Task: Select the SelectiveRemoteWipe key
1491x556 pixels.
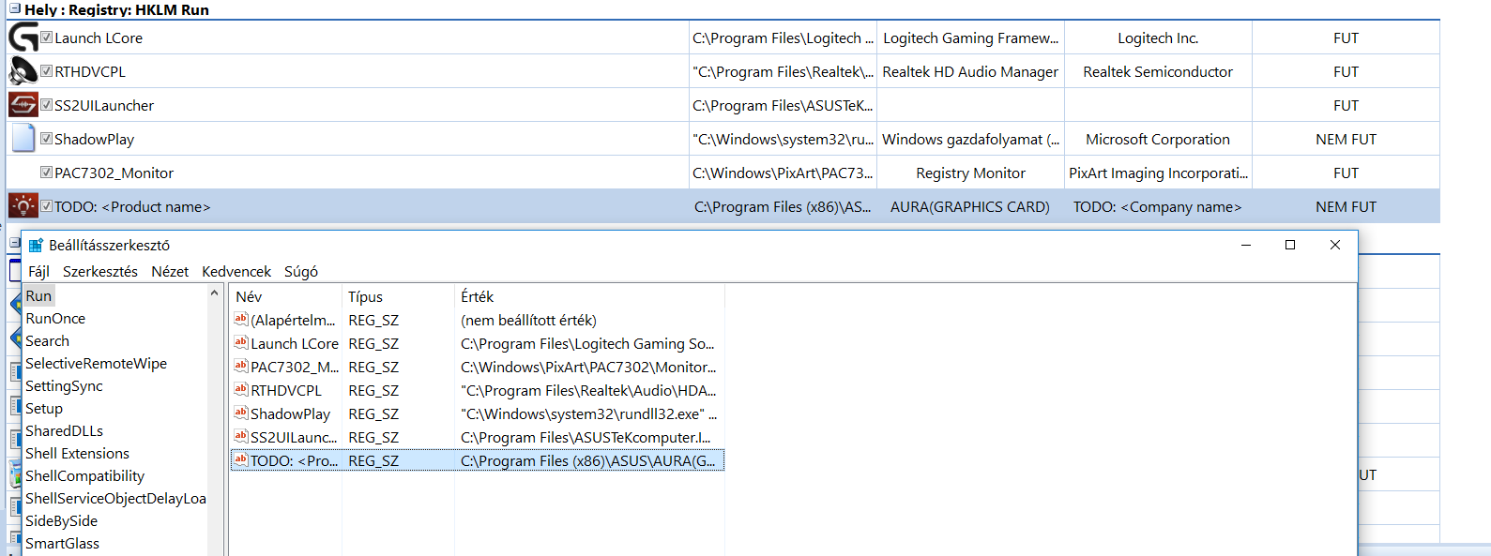Action: (96, 364)
